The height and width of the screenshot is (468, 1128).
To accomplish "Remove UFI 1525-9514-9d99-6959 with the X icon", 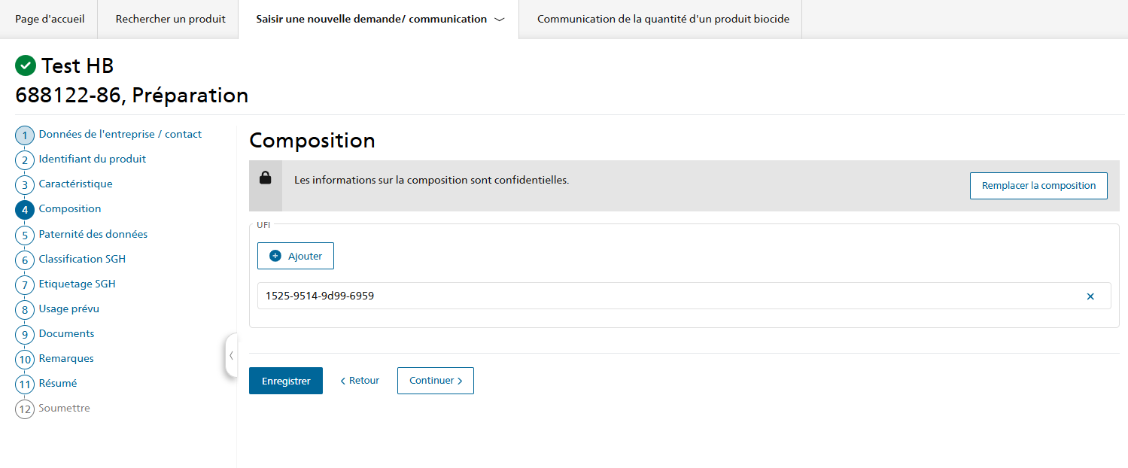I will (1090, 296).
